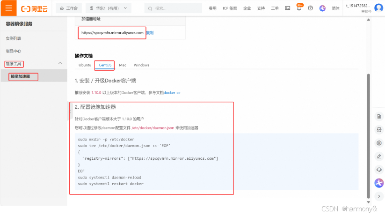Image resolution: width=385 pixels, height=216 pixels.
Task: Open 实例列表 in sidebar
Action: pos(14,38)
